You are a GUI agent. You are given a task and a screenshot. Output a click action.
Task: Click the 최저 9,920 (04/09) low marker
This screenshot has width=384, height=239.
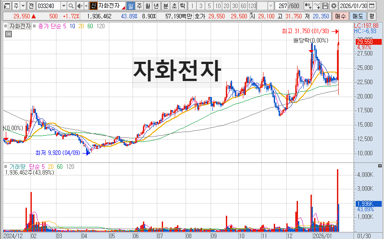(58, 153)
